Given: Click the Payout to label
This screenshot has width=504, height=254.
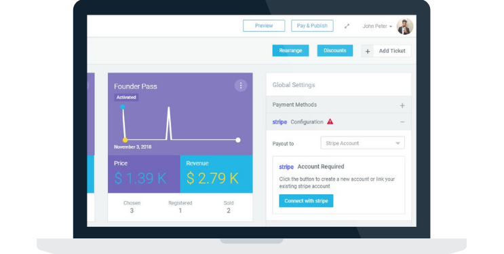Looking at the screenshot, I should click(283, 143).
